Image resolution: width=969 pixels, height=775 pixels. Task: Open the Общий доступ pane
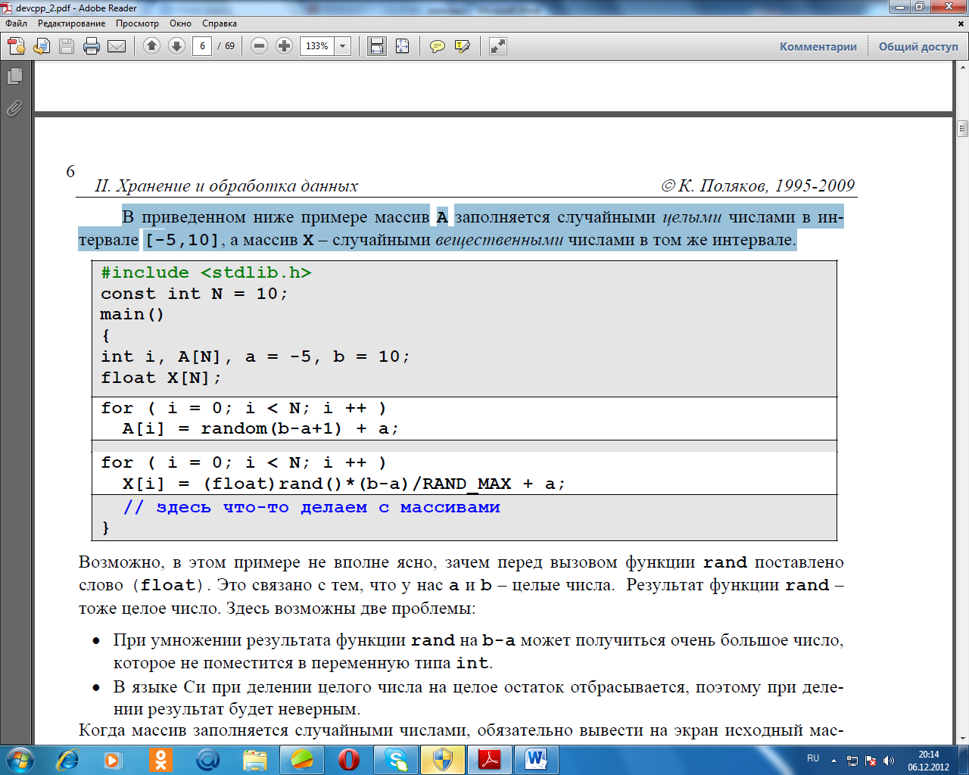(918, 46)
